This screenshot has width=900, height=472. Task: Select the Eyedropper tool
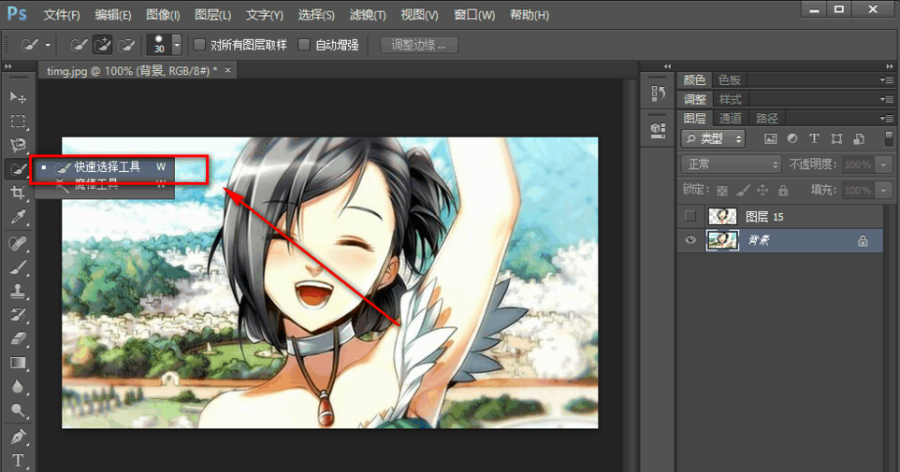coord(17,218)
